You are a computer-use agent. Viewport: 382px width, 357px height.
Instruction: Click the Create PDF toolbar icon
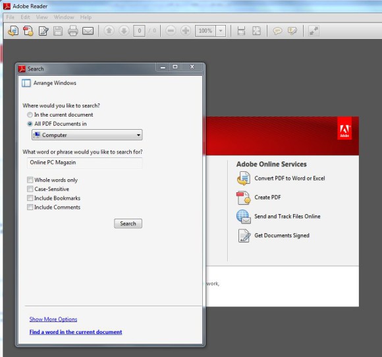pos(28,31)
